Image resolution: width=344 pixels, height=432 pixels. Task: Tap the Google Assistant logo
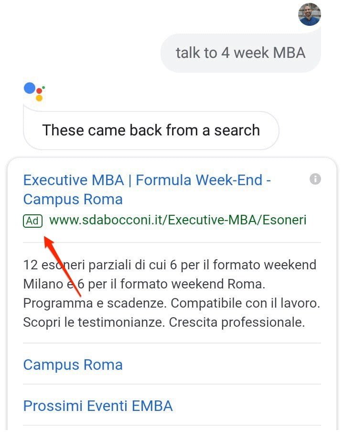pyautogui.click(x=34, y=91)
